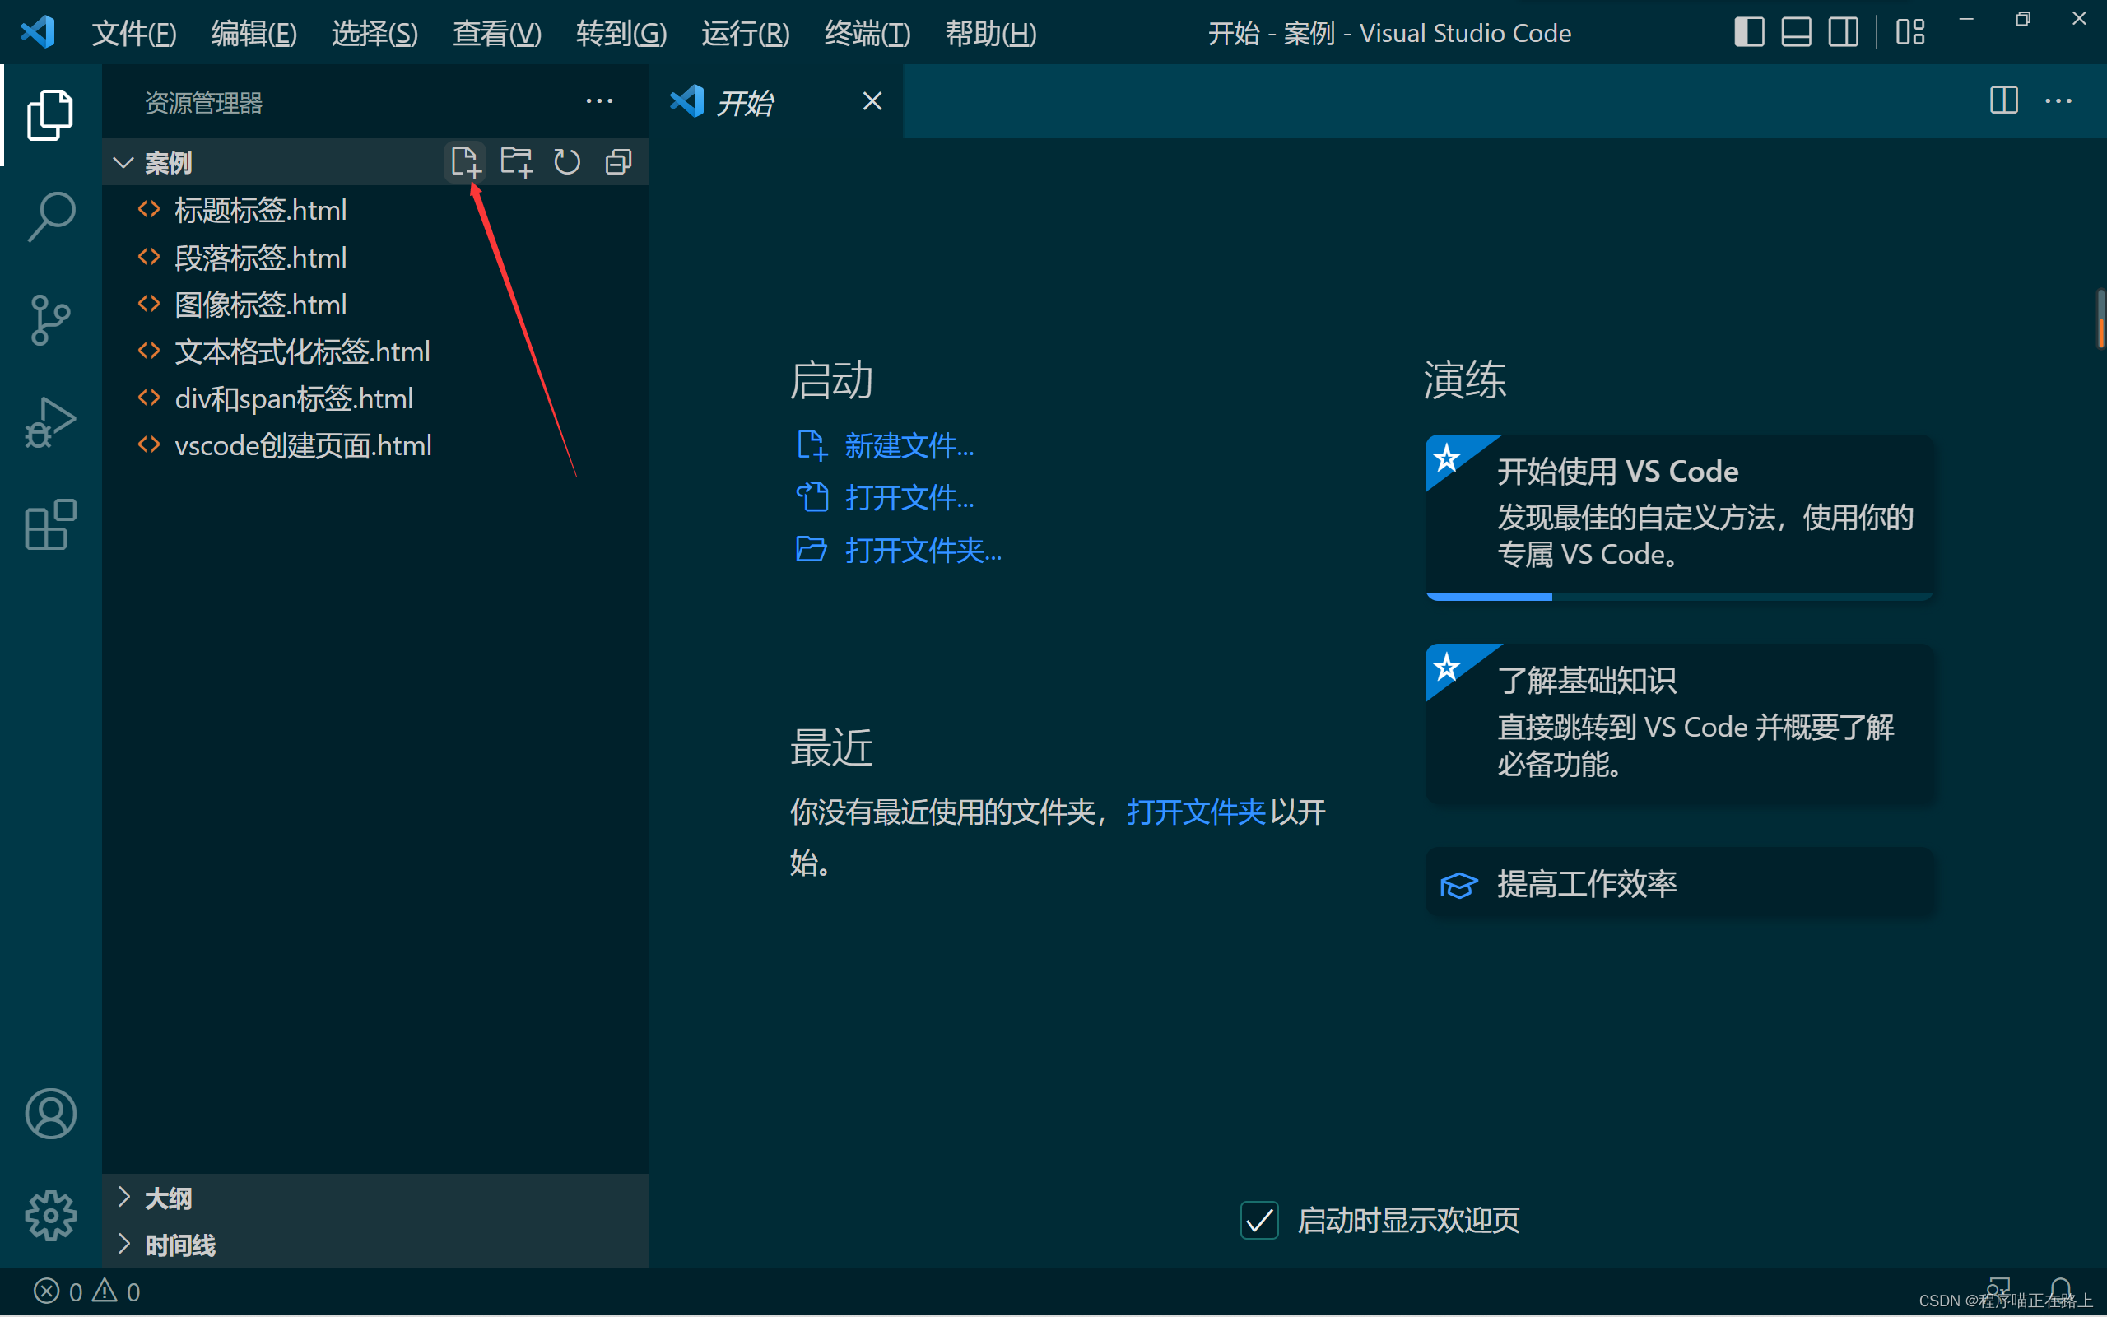The height and width of the screenshot is (1317, 2107).
Task: Open the 选择(S) menu
Action: click(374, 33)
